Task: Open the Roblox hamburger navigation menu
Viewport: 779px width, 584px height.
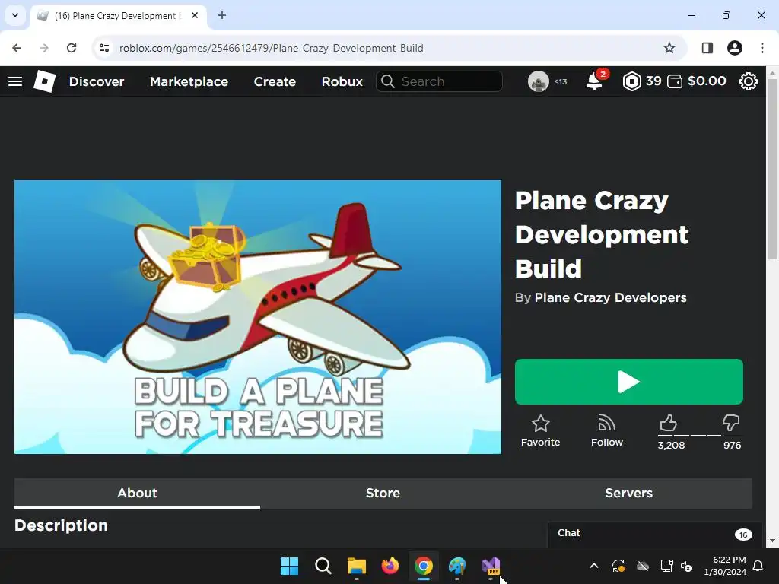Action: 15,81
